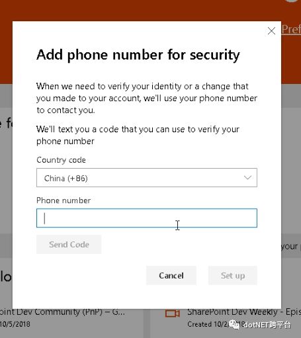Image resolution: width=301 pixels, height=338 pixels.
Task: Click the 'We'll text you a code' paragraph
Action: 138,135
